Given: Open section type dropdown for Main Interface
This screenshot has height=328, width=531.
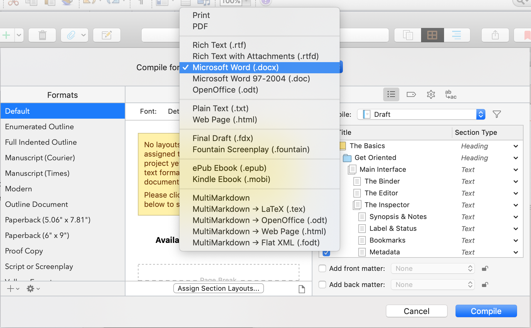Looking at the screenshot, I should (516, 170).
